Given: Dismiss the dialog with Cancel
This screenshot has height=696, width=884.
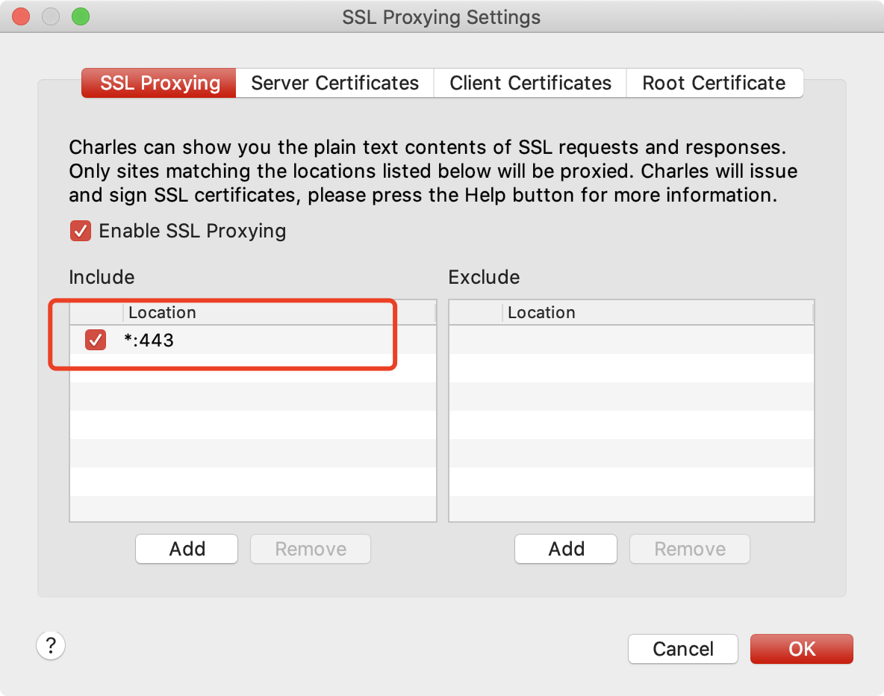Looking at the screenshot, I should pyautogui.click(x=682, y=649).
